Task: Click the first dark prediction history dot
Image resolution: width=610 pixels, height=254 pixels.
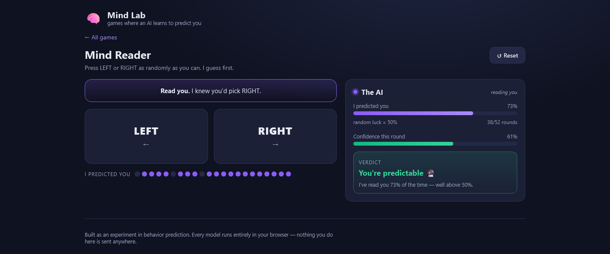Action: click(x=137, y=174)
